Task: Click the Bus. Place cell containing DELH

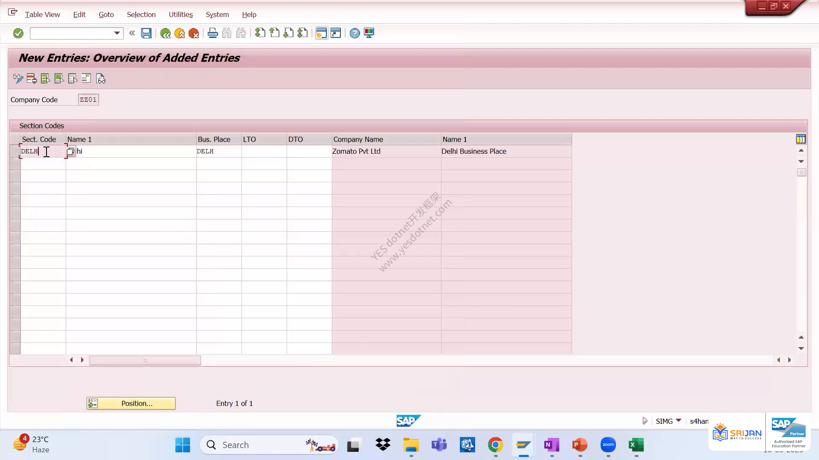Action: (x=219, y=151)
